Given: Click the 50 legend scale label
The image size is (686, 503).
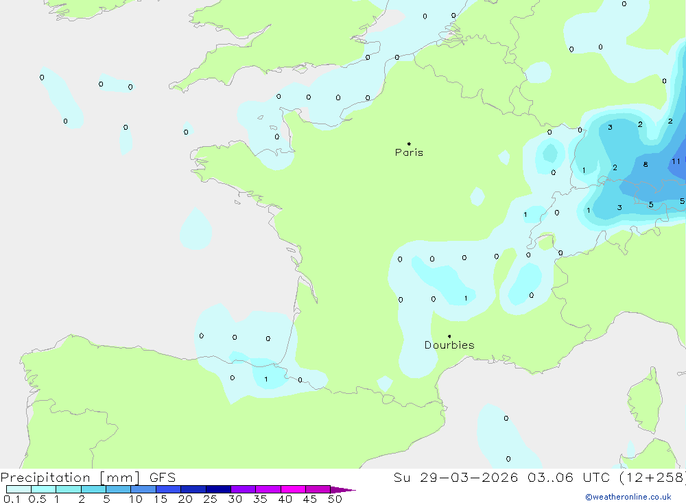Looking at the screenshot, I should [335, 499].
